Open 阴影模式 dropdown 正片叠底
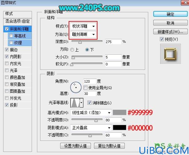 click(91, 128)
